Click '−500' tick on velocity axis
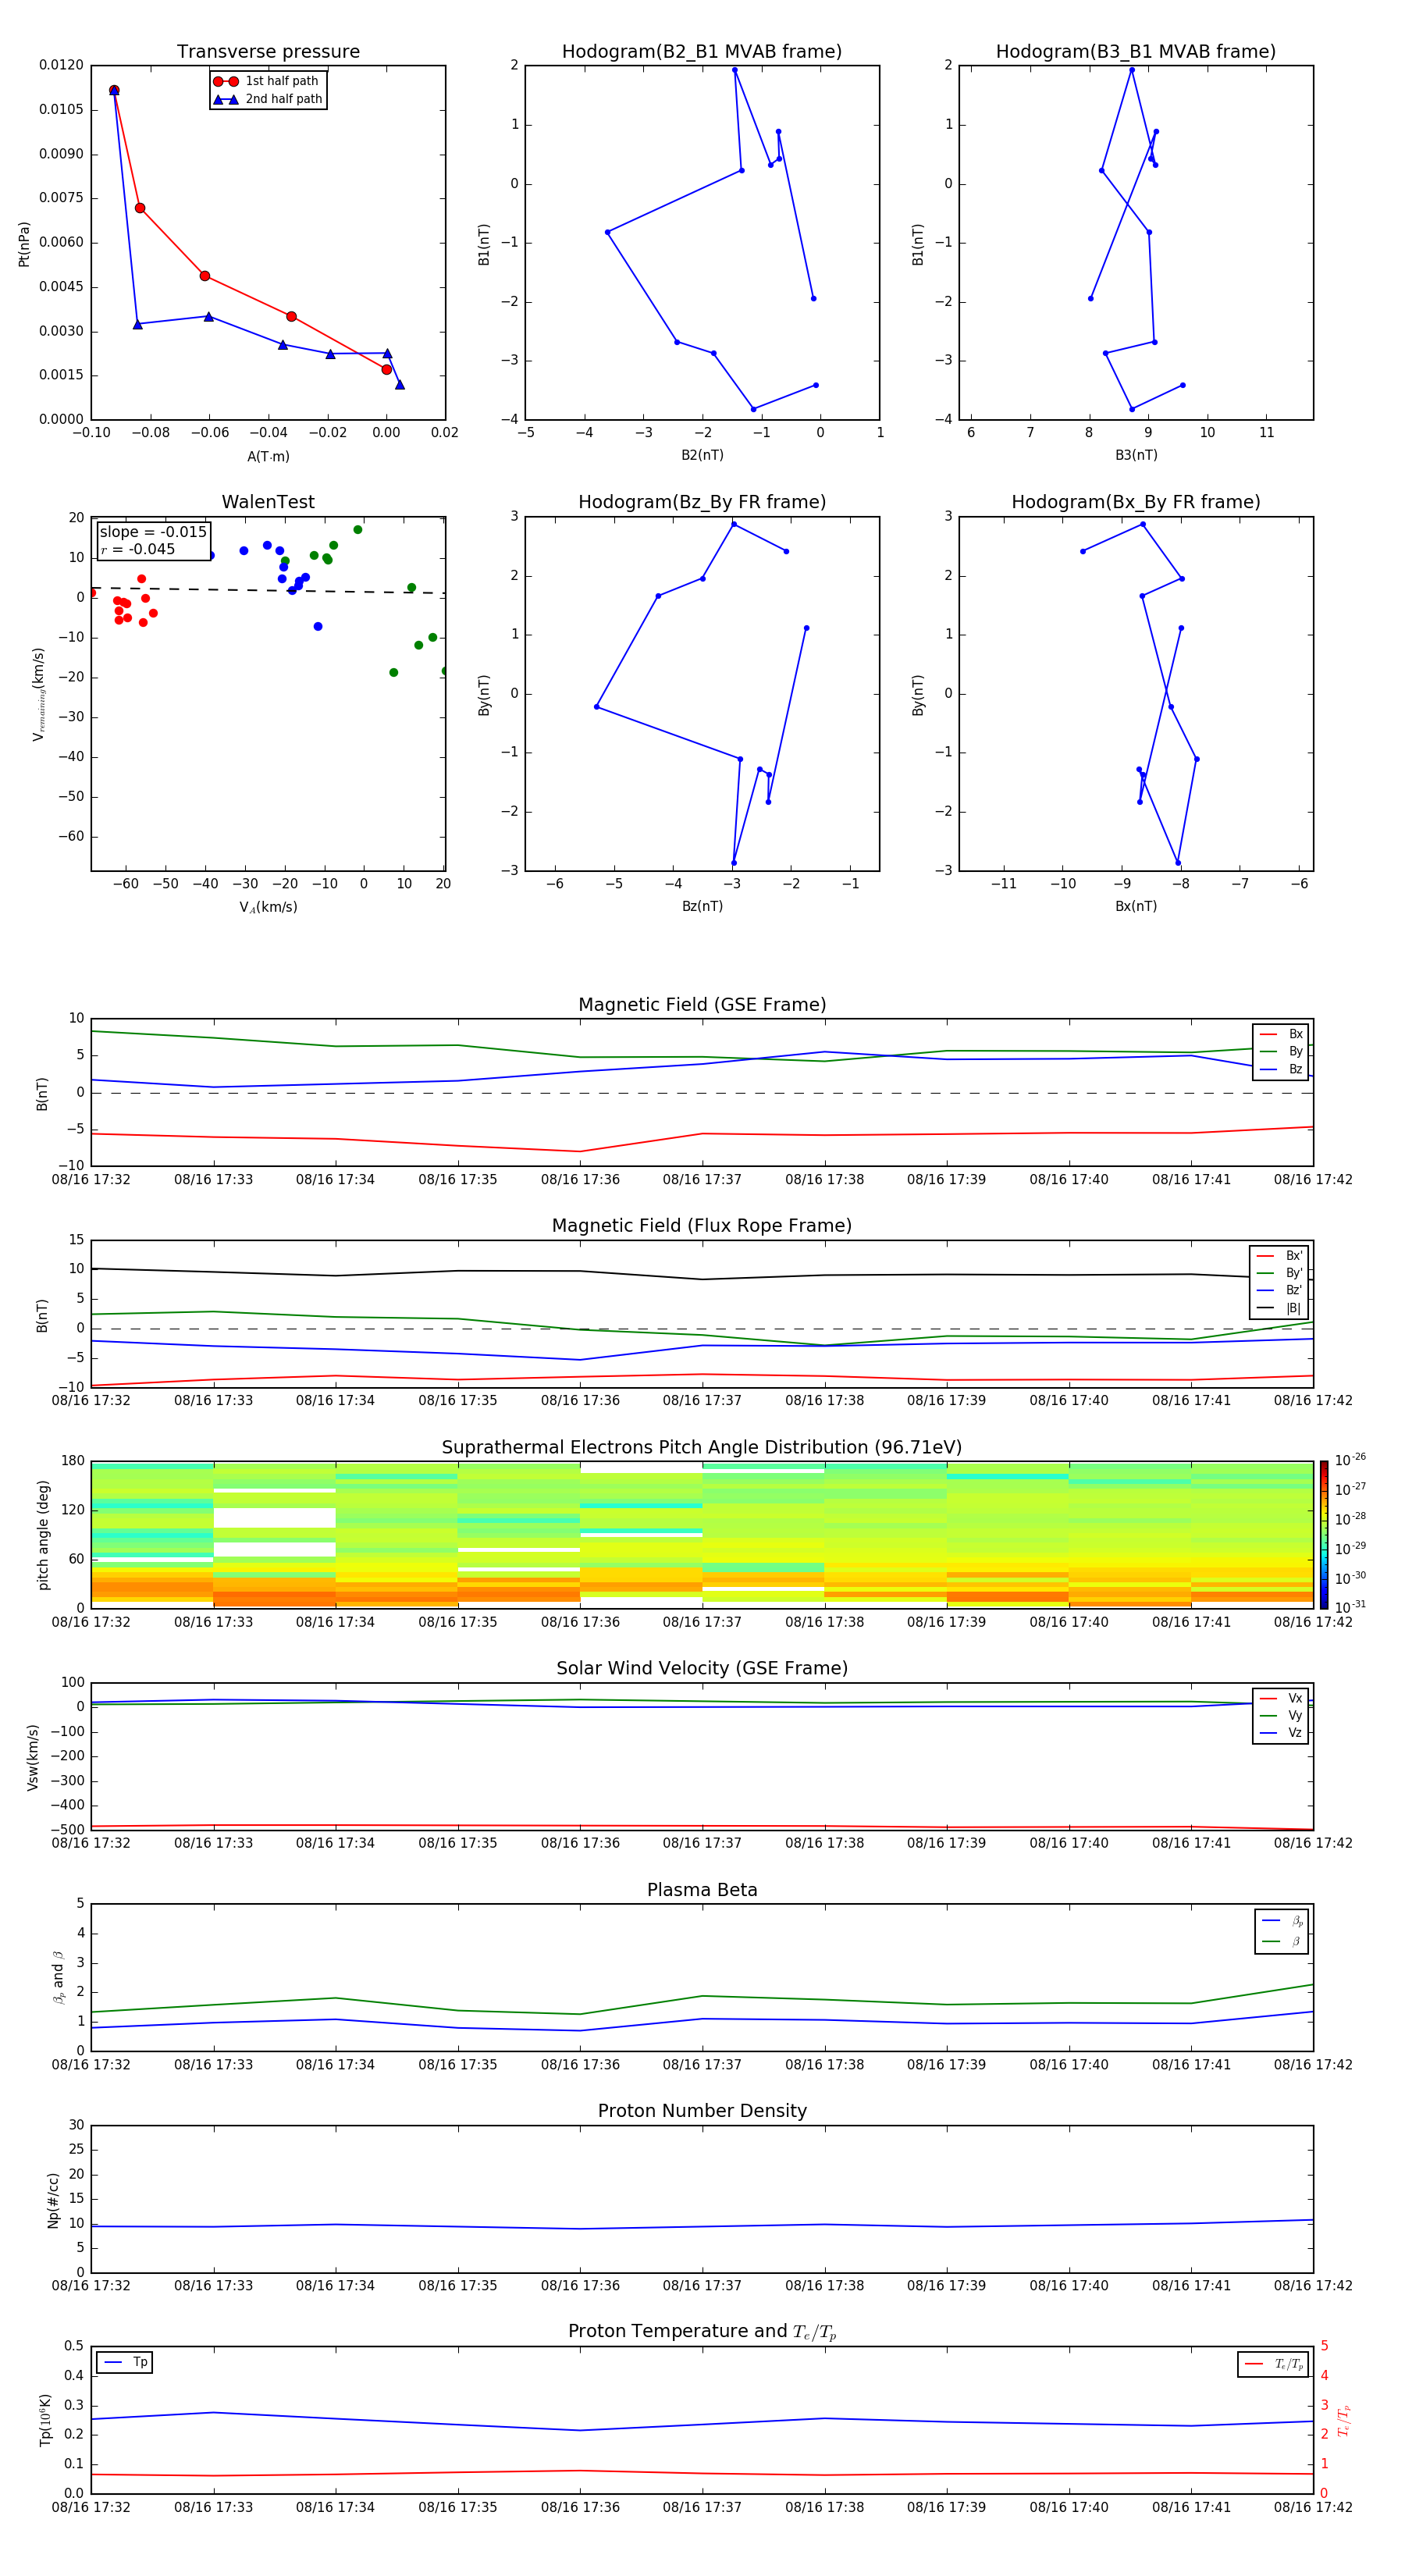 tap(66, 1830)
